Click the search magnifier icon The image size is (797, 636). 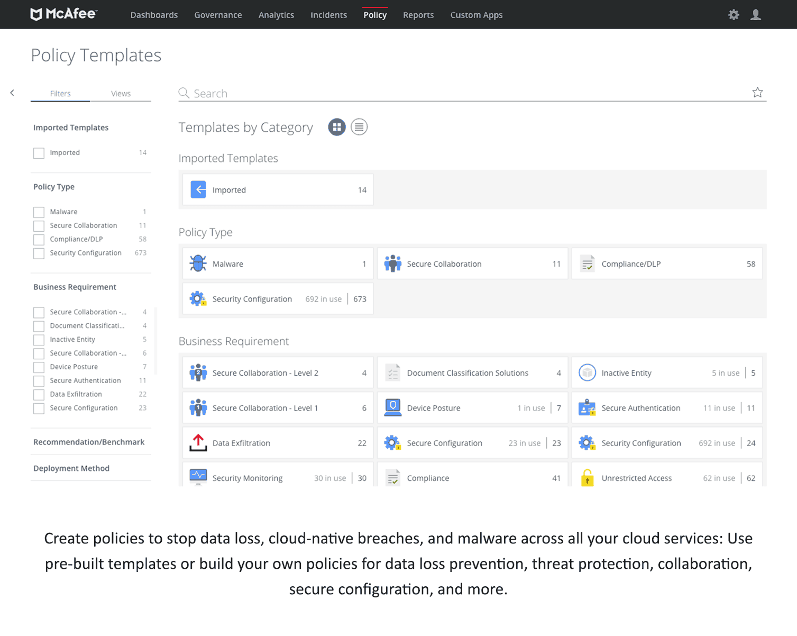click(184, 93)
